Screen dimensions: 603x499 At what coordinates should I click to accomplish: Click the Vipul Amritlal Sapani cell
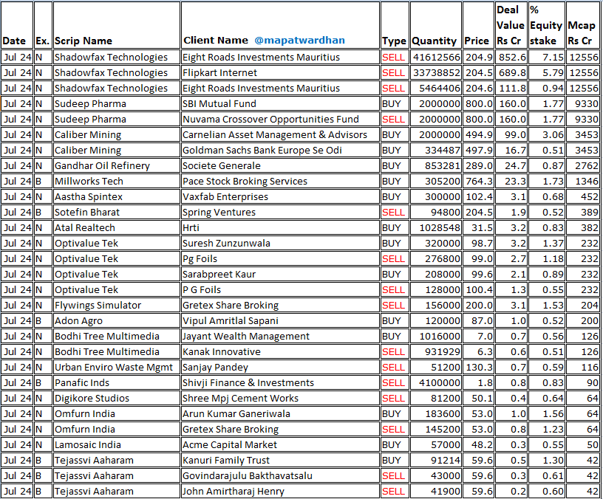click(280, 321)
